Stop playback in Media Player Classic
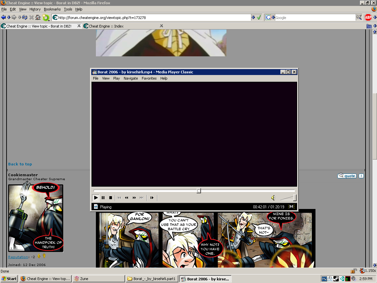Image resolution: width=377 pixels, height=283 pixels. pos(111,198)
